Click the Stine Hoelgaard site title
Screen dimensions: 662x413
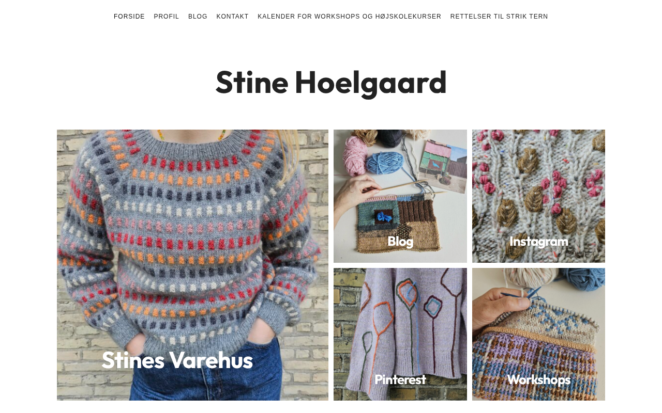(331, 82)
